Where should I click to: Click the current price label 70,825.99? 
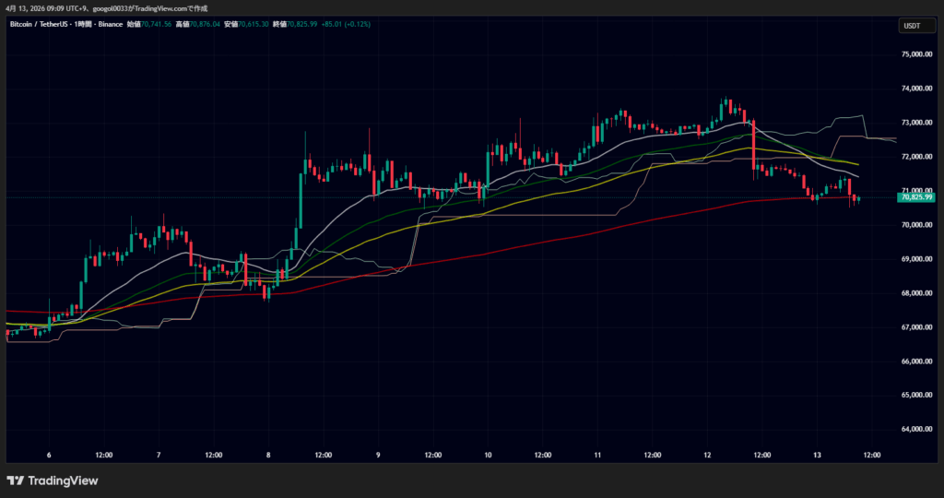[x=915, y=197]
